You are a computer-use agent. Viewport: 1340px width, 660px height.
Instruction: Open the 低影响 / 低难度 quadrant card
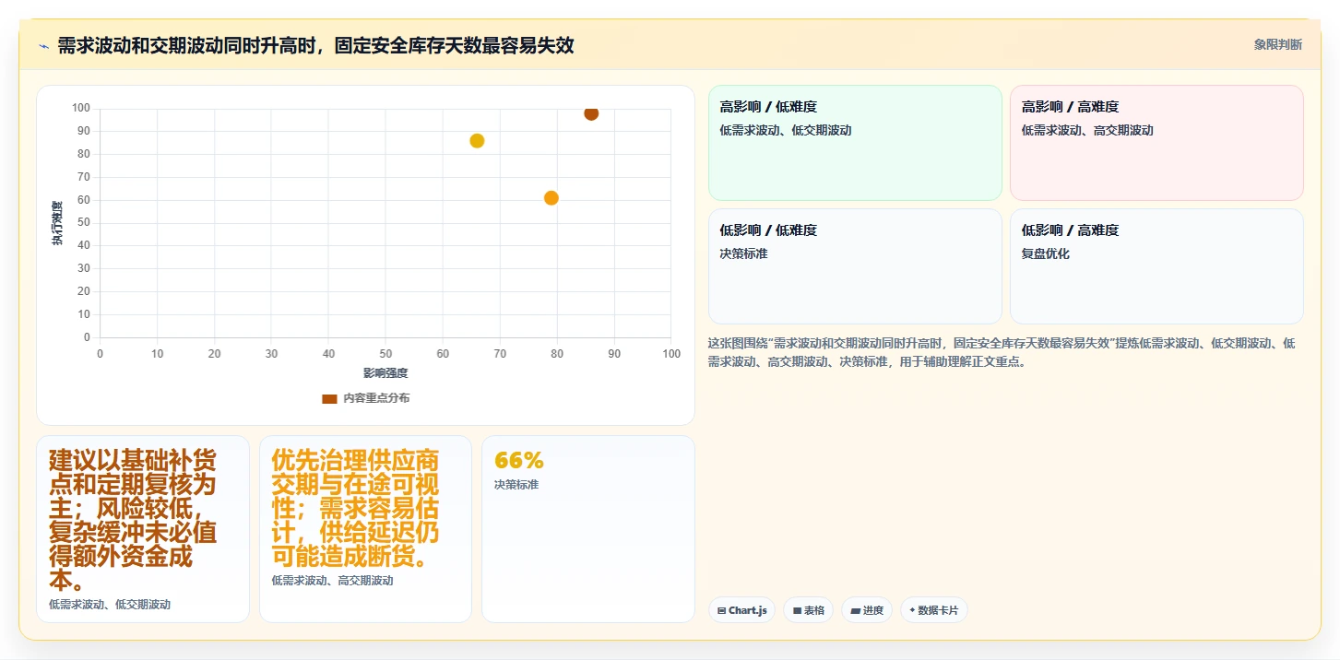point(855,266)
